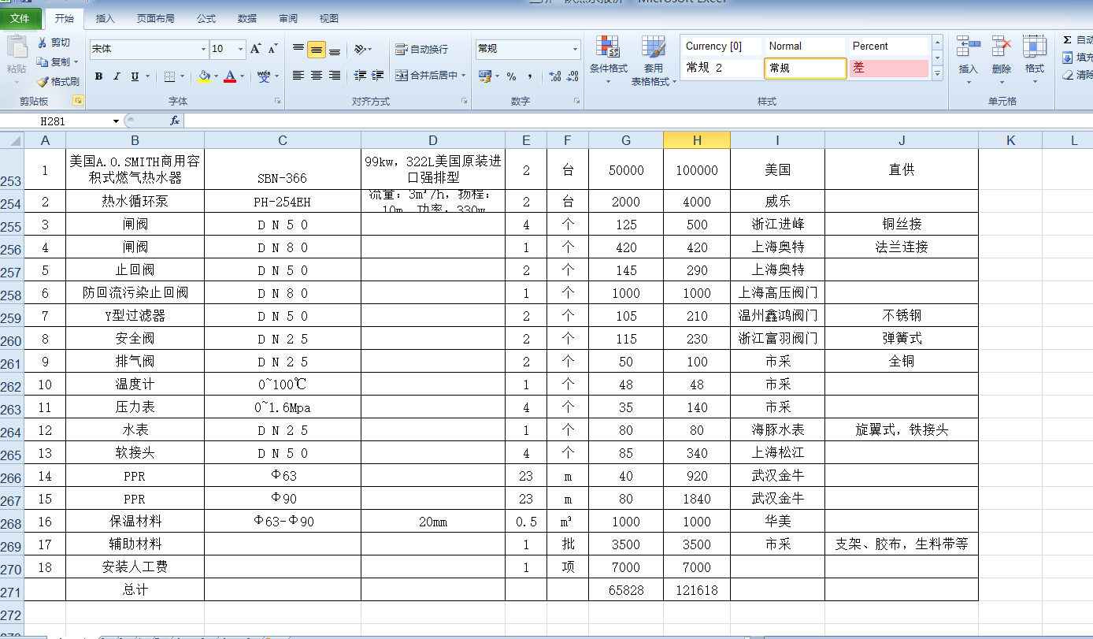Select column H header
This screenshot has width=1093, height=639.
[x=697, y=140]
